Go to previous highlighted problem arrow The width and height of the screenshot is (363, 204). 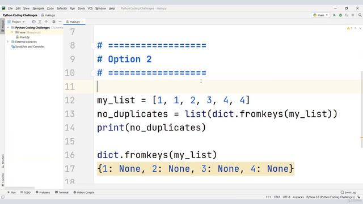(x=356, y=28)
